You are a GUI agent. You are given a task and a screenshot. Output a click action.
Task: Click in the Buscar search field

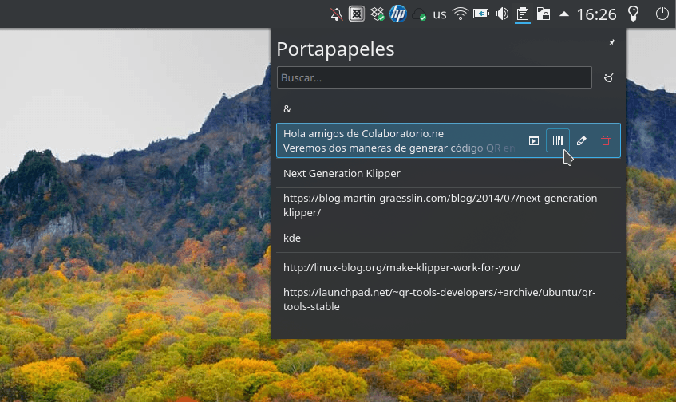click(434, 77)
